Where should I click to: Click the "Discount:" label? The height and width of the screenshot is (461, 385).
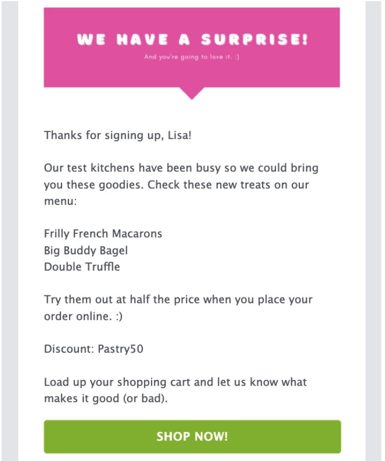(68, 349)
